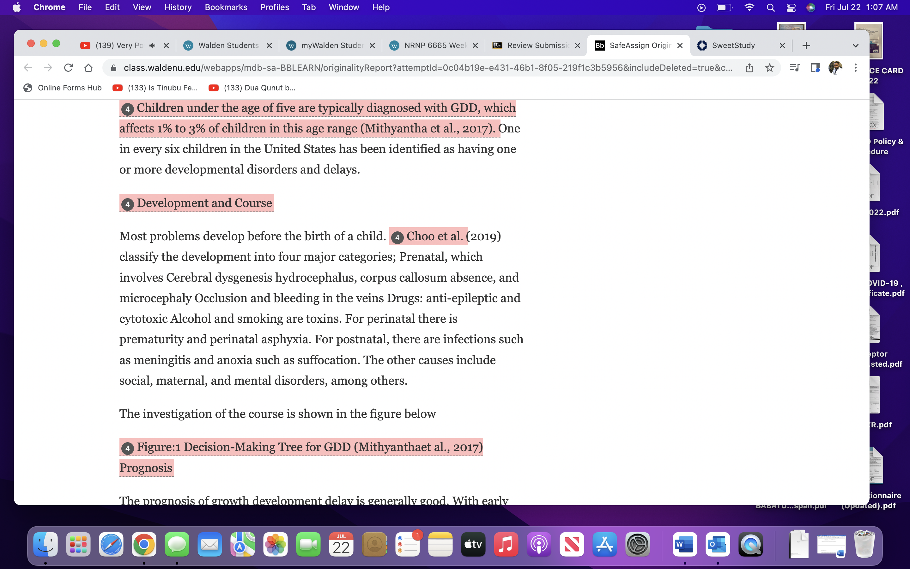Select the highlighted Development and Course match
Screen dimensions: 910x569
tap(196, 203)
